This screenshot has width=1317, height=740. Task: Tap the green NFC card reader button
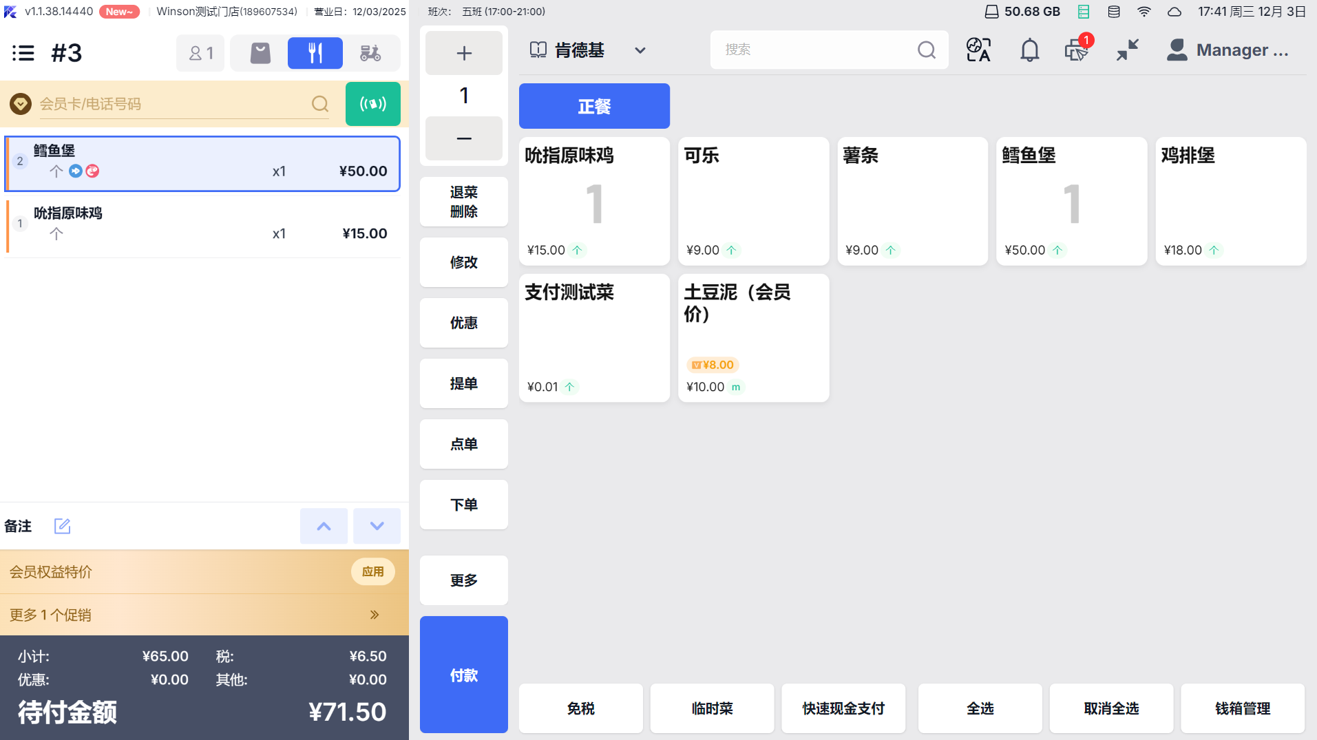(372, 104)
